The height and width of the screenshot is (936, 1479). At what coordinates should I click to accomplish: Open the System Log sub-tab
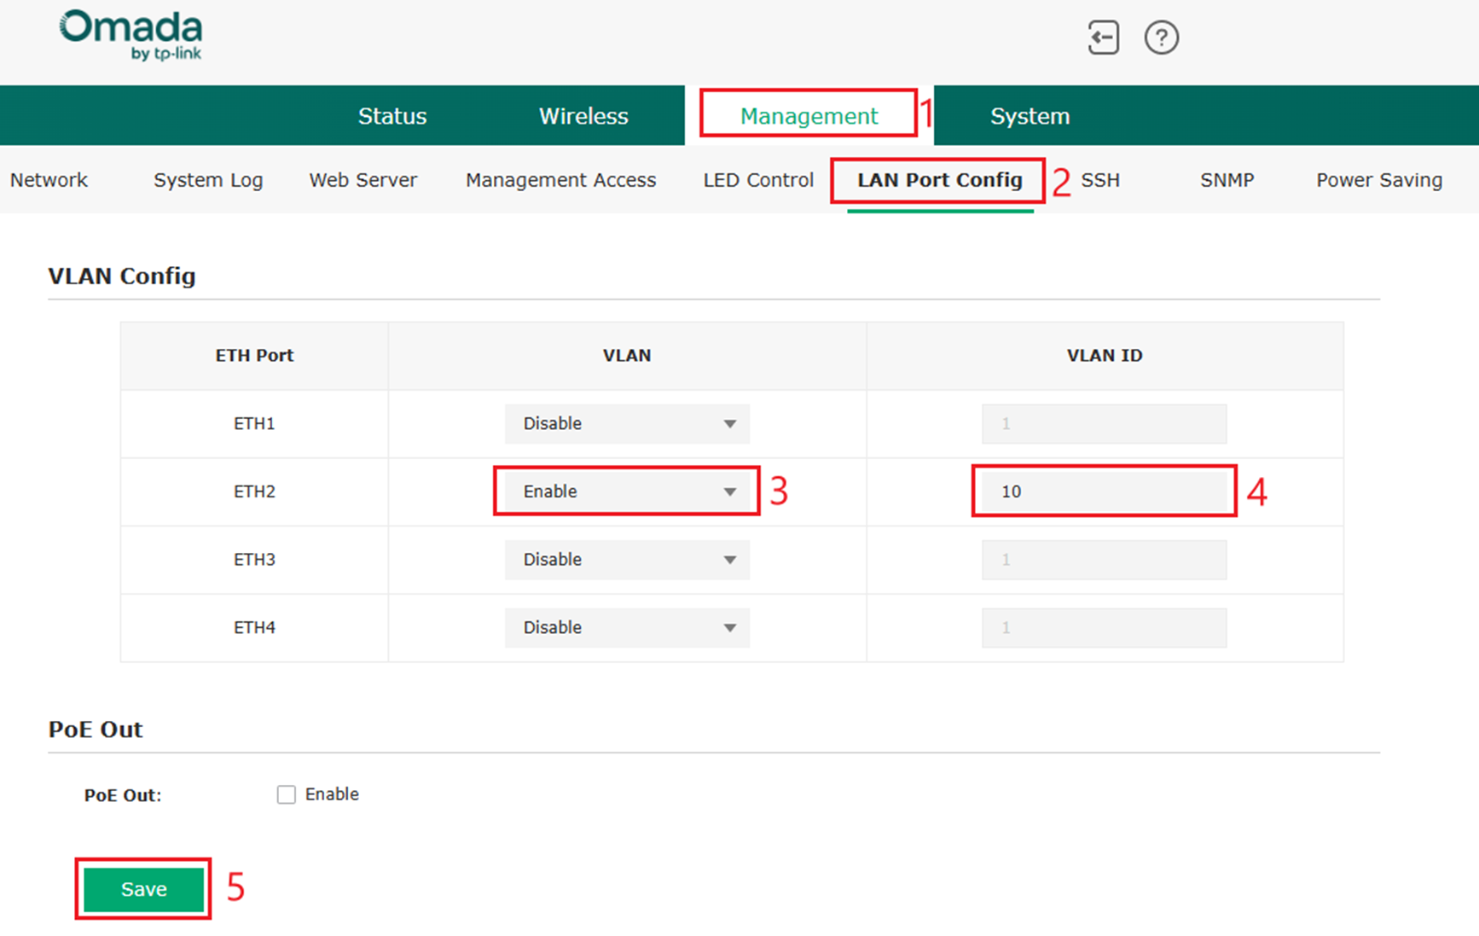coord(208,180)
